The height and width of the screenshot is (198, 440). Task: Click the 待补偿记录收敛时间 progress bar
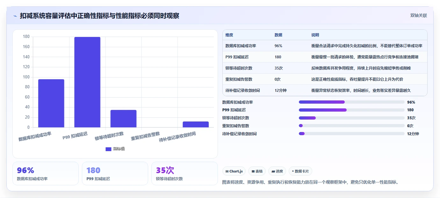point(352,134)
